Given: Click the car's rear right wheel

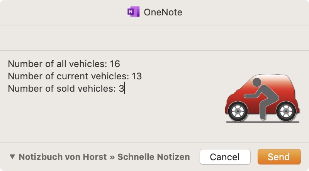Looking at the screenshot, I should point(286,111).
